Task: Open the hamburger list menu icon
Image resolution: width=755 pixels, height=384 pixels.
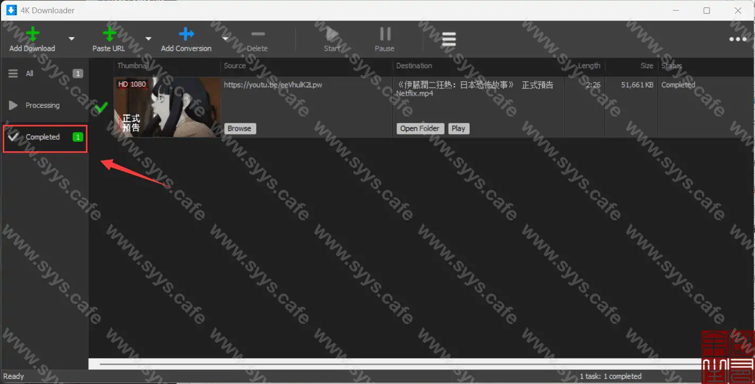Action: tap(449, 39)
